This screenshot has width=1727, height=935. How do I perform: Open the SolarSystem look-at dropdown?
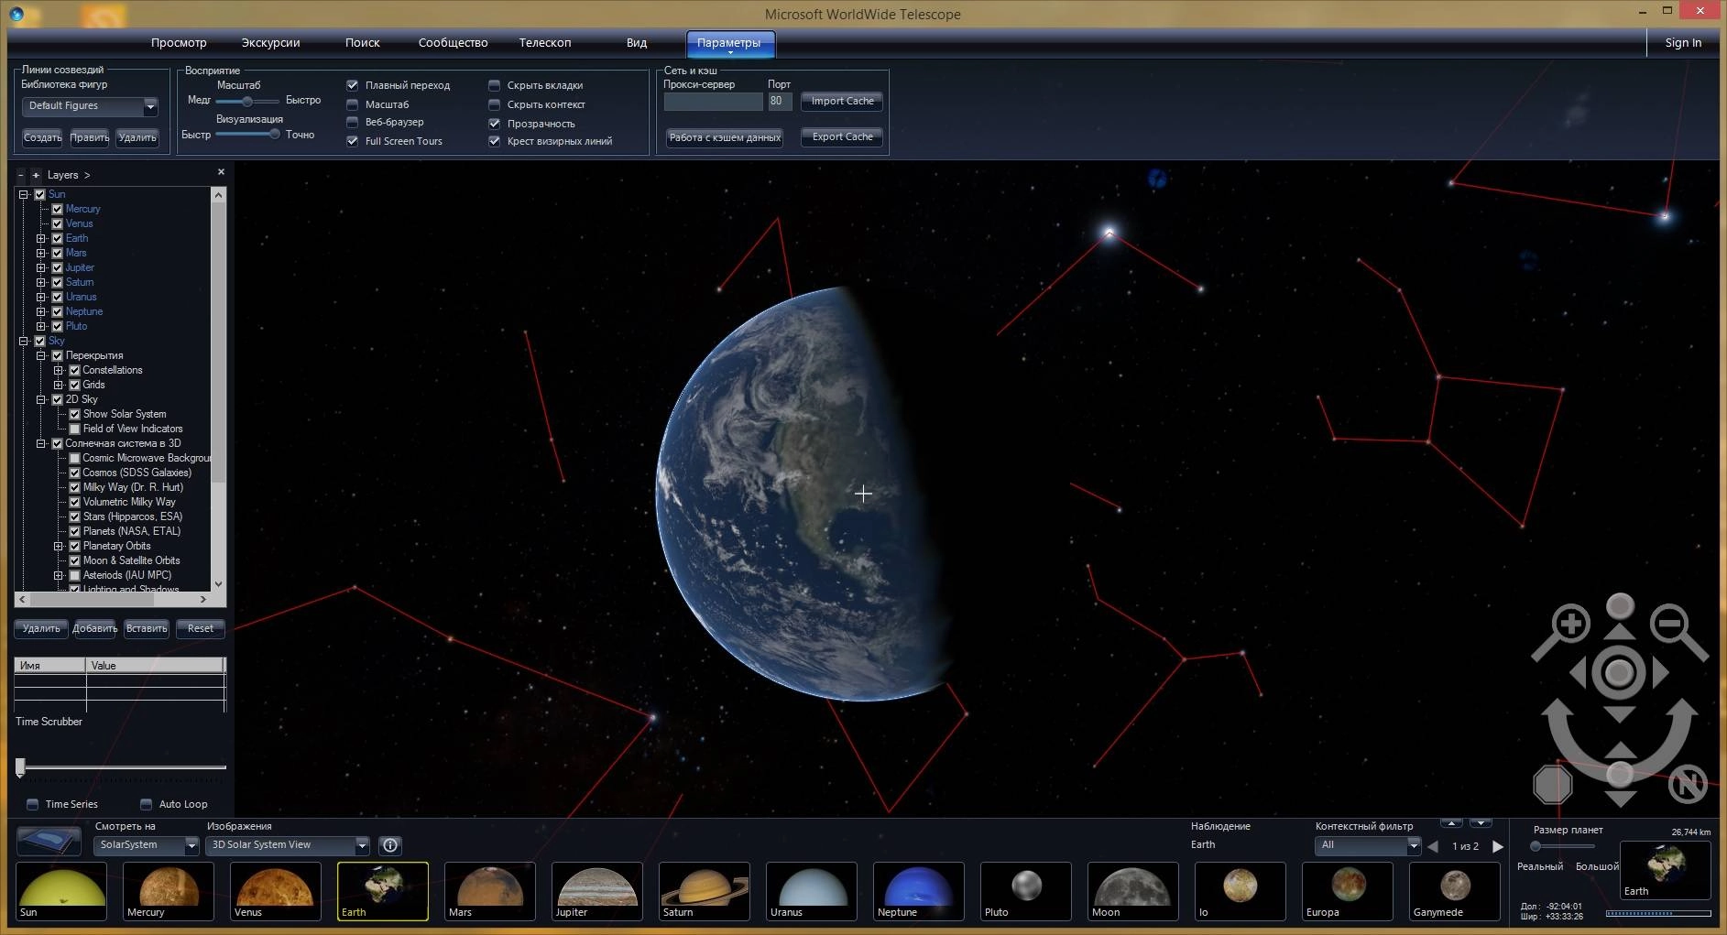pos(147,845)
